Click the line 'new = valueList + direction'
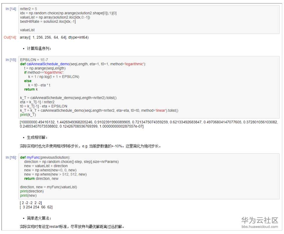Image resolution: width=284 pixels, height=234 pixels. 46,166
